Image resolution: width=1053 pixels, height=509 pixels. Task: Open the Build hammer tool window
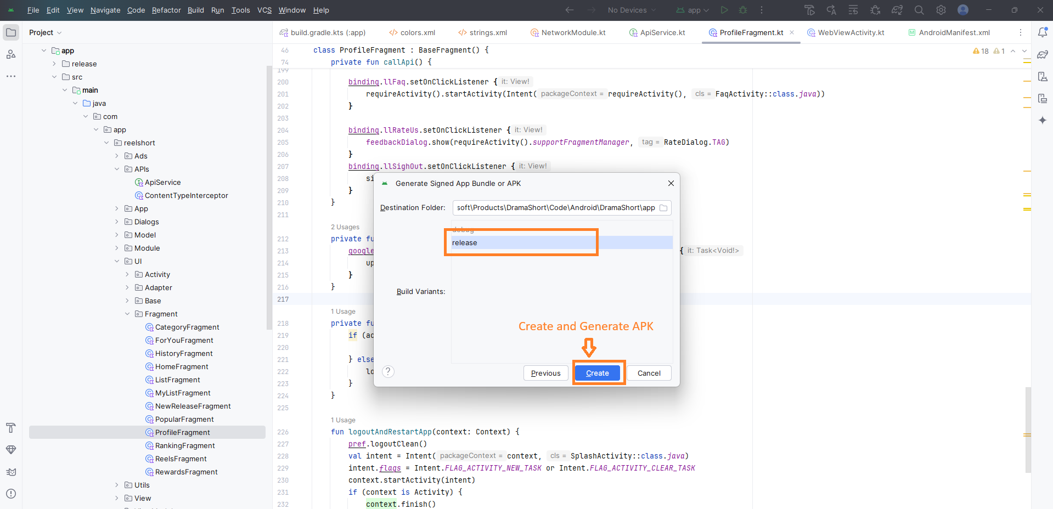tap(11, 428)
